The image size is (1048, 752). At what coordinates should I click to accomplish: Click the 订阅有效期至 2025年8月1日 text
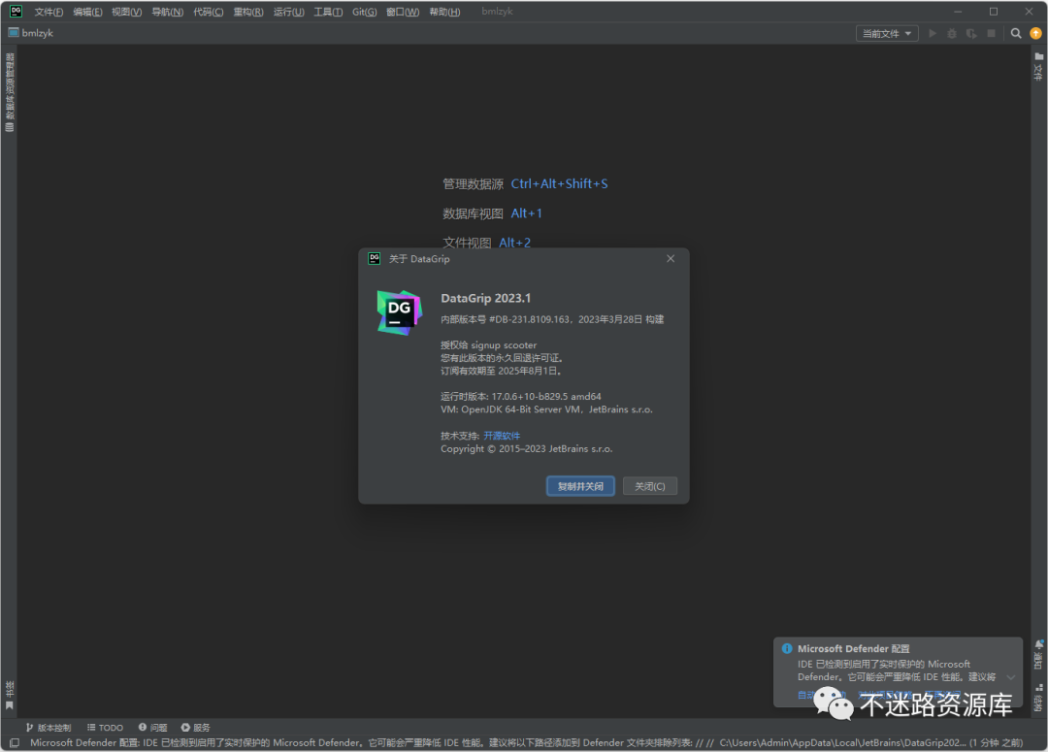(502, 371)
